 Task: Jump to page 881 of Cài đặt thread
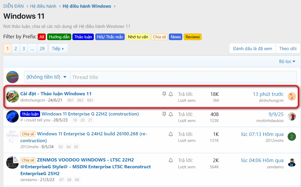[x=70, y=100]
